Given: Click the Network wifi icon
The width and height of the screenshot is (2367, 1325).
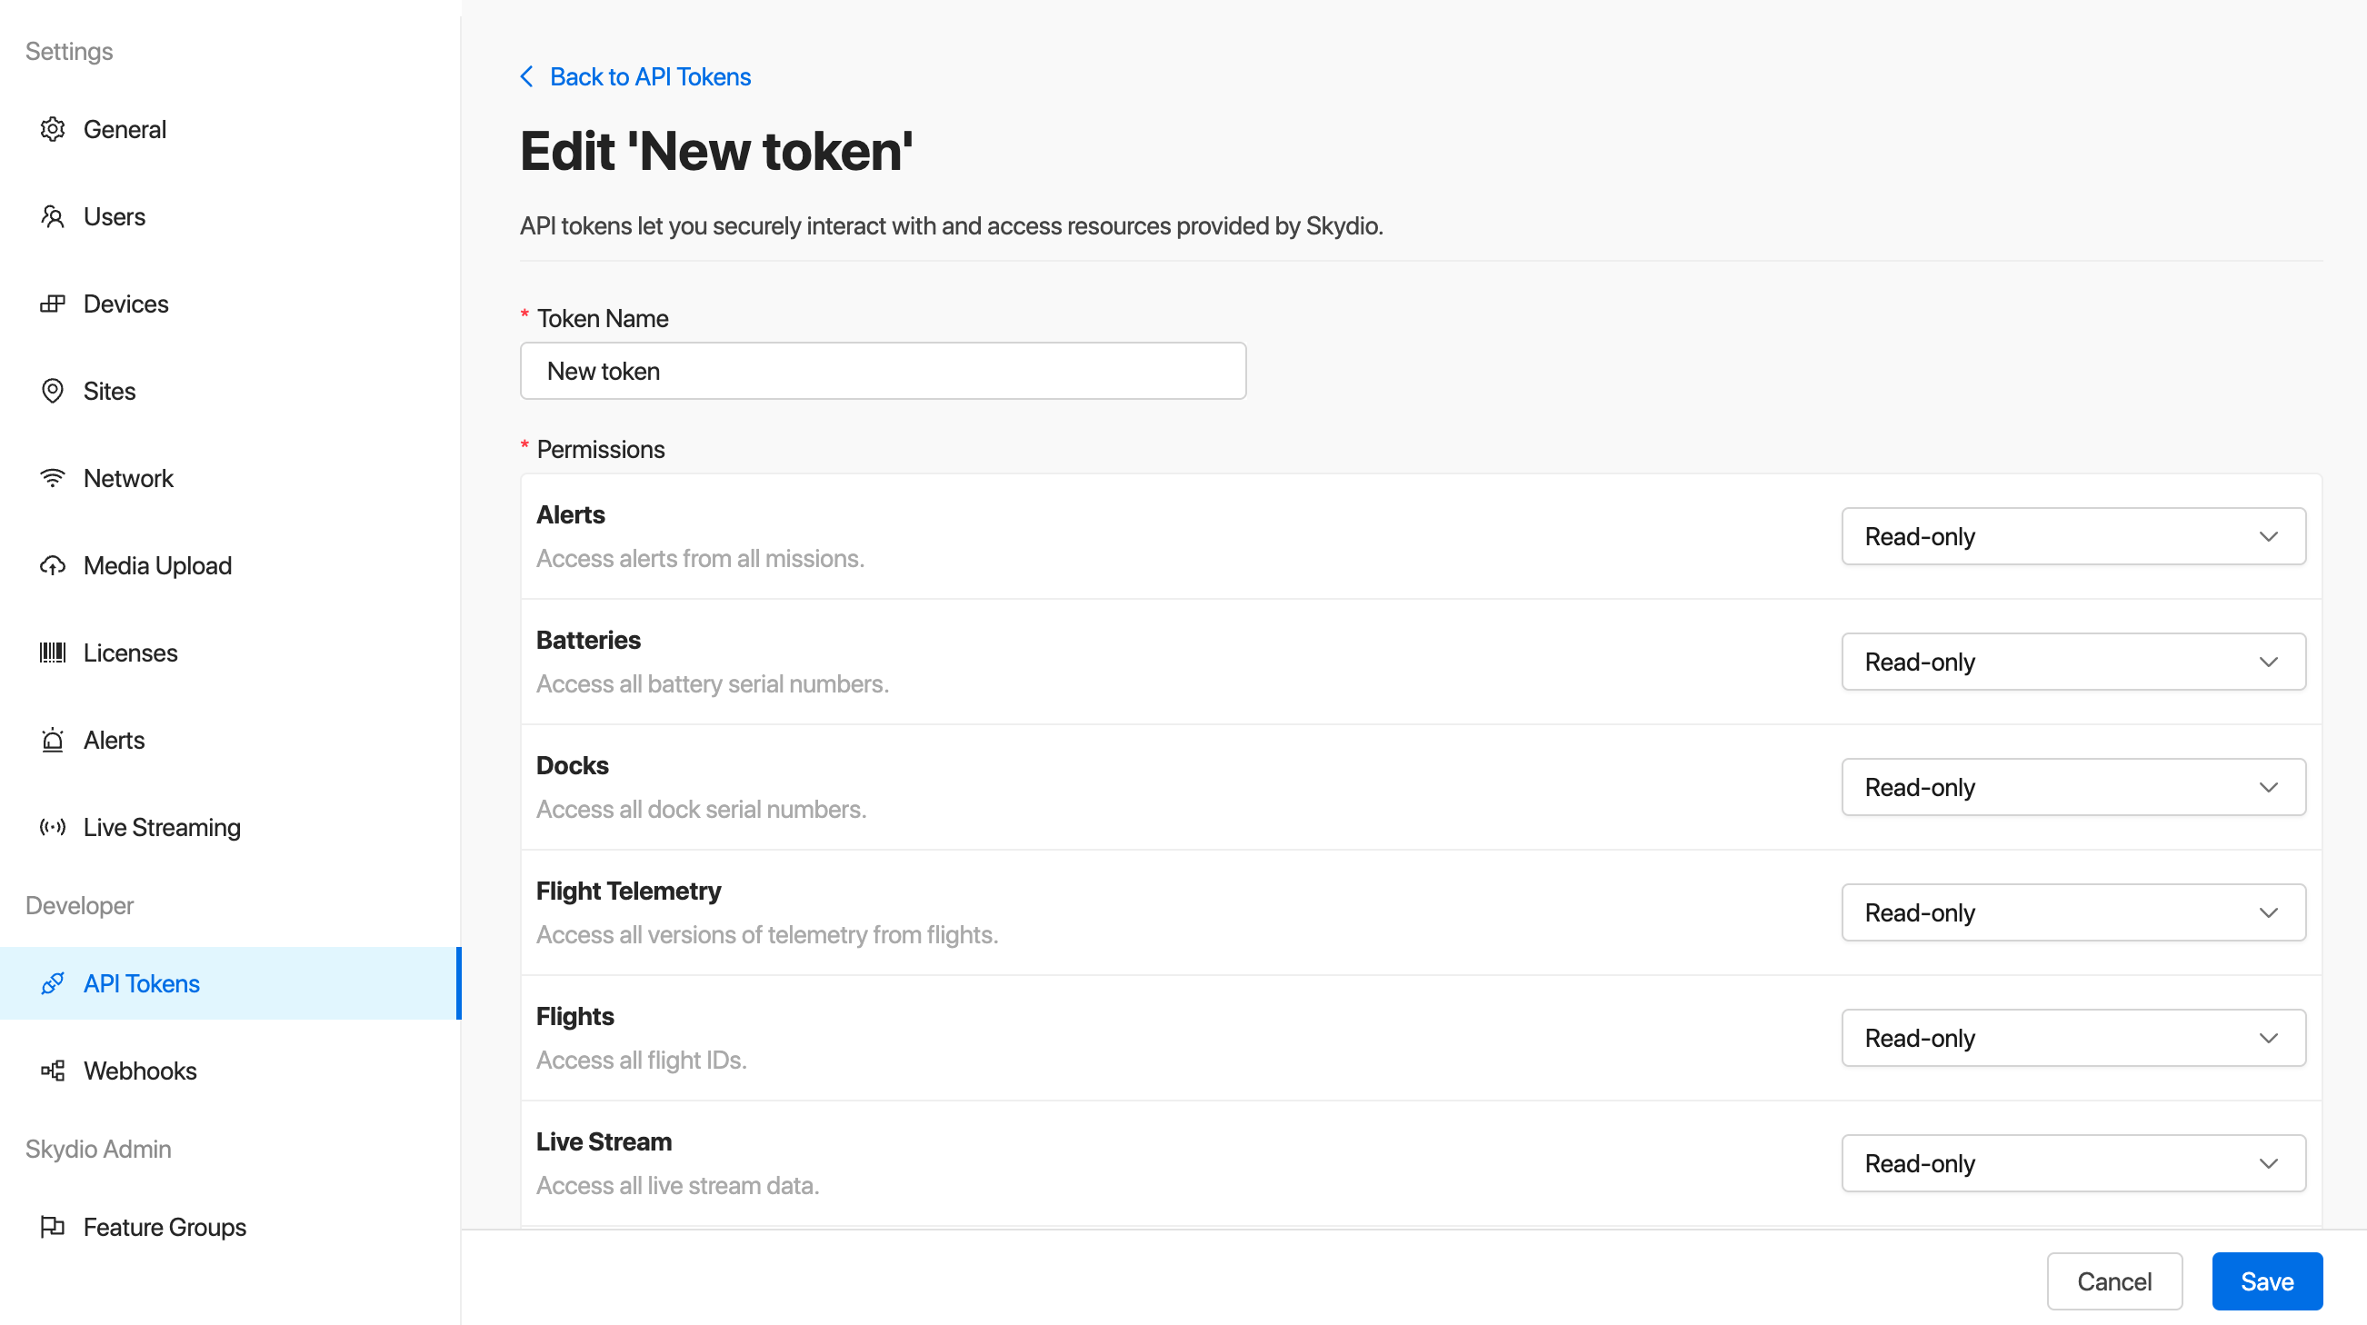Looking at the screenshot, I should tap(53, 479).
